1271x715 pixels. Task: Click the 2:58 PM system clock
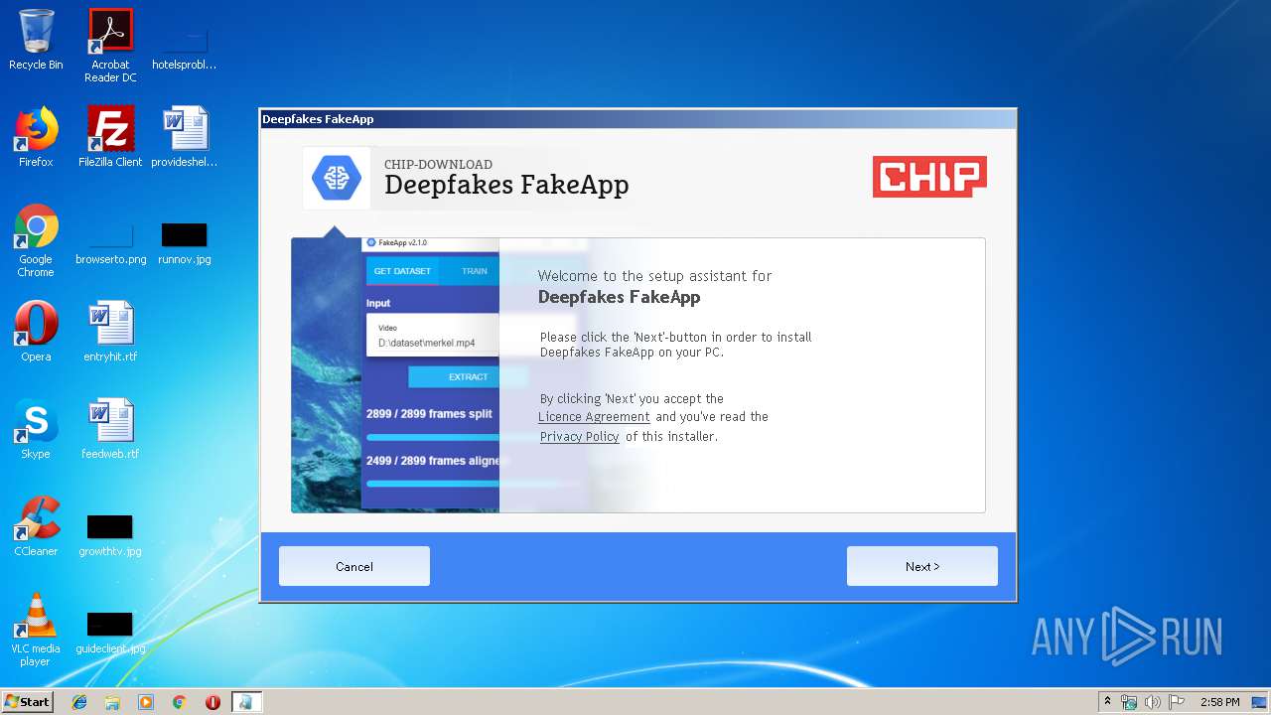click(x=1219, y=702)
